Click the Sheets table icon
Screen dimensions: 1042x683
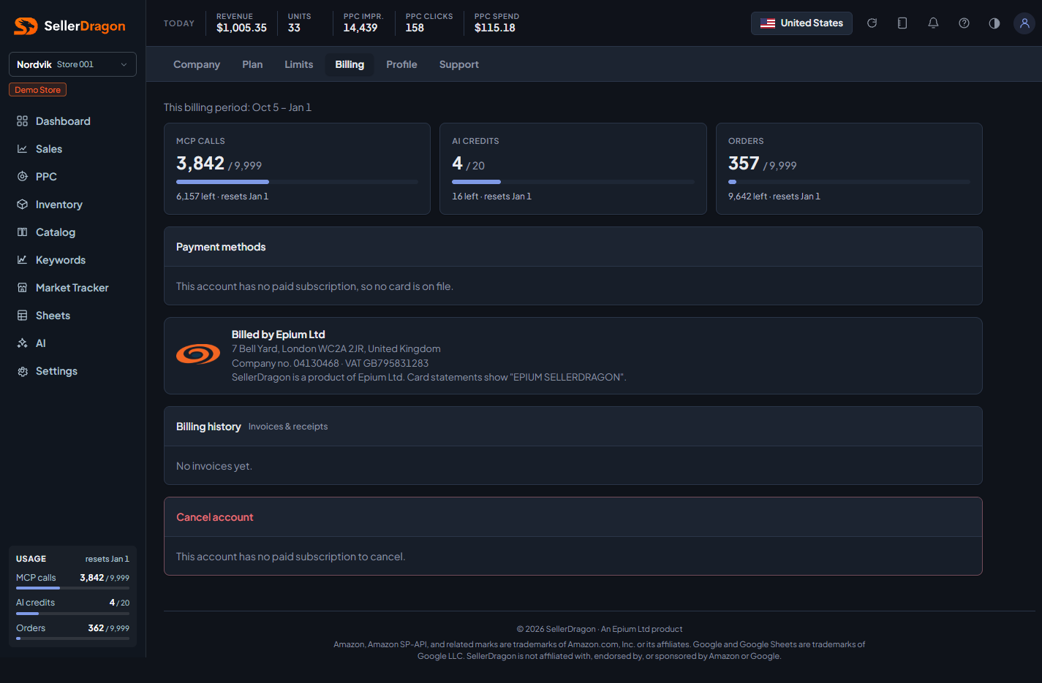pyautogui.click(x=23, y=316)
